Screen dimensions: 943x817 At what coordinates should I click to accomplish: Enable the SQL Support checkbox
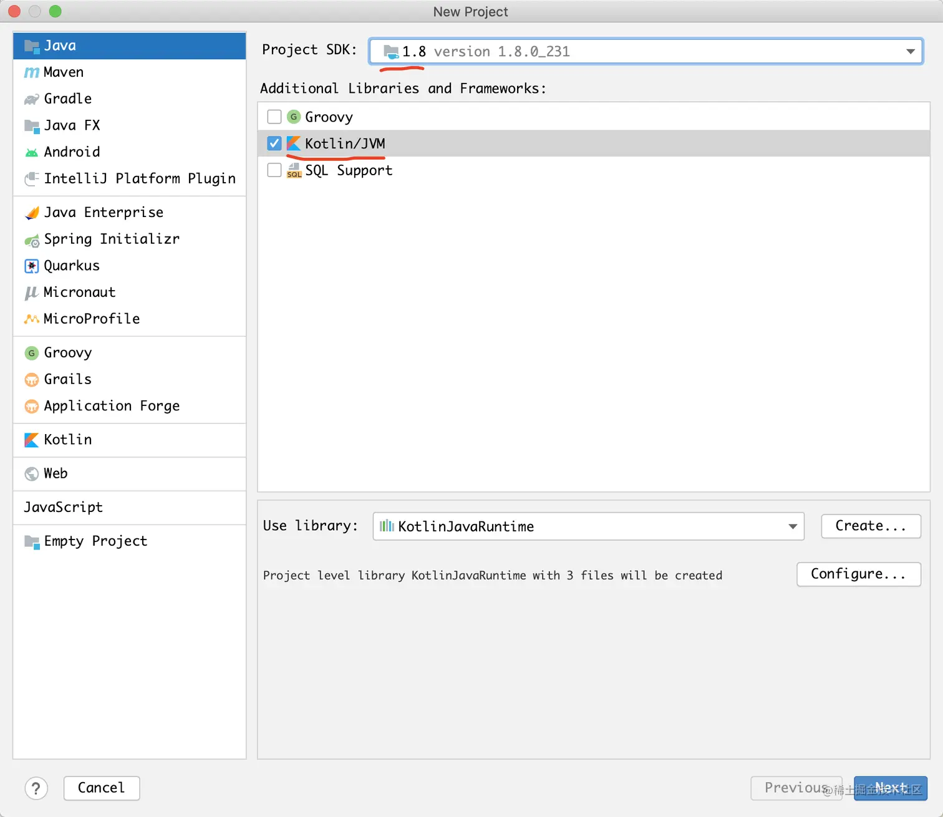point(274,170)
